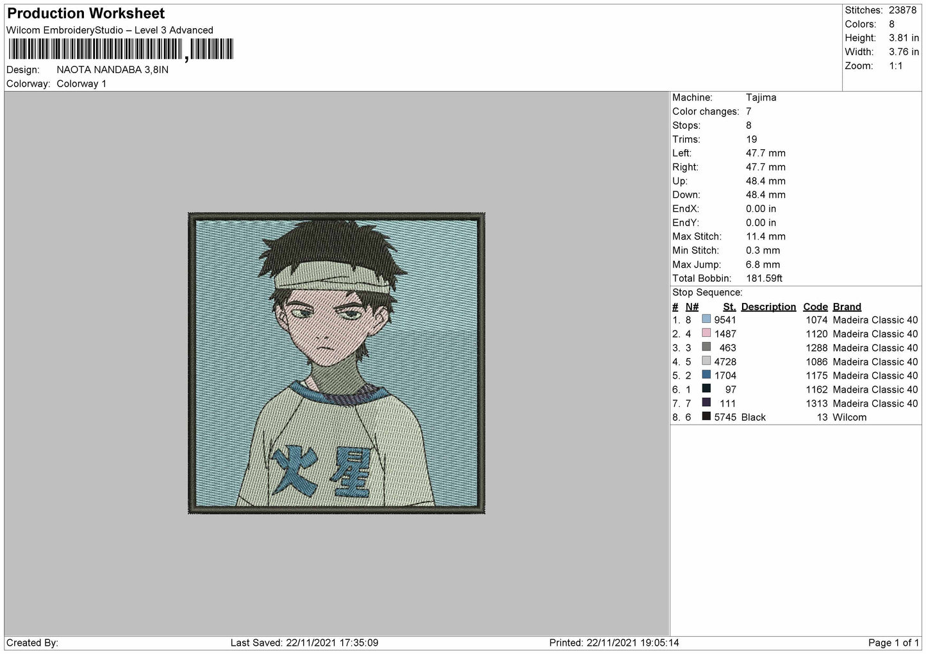Click 'Wilcom EmbroideryStudio – Level 3 Advanced' text
This screenshot has width=926, height=654.
[110, 30]
